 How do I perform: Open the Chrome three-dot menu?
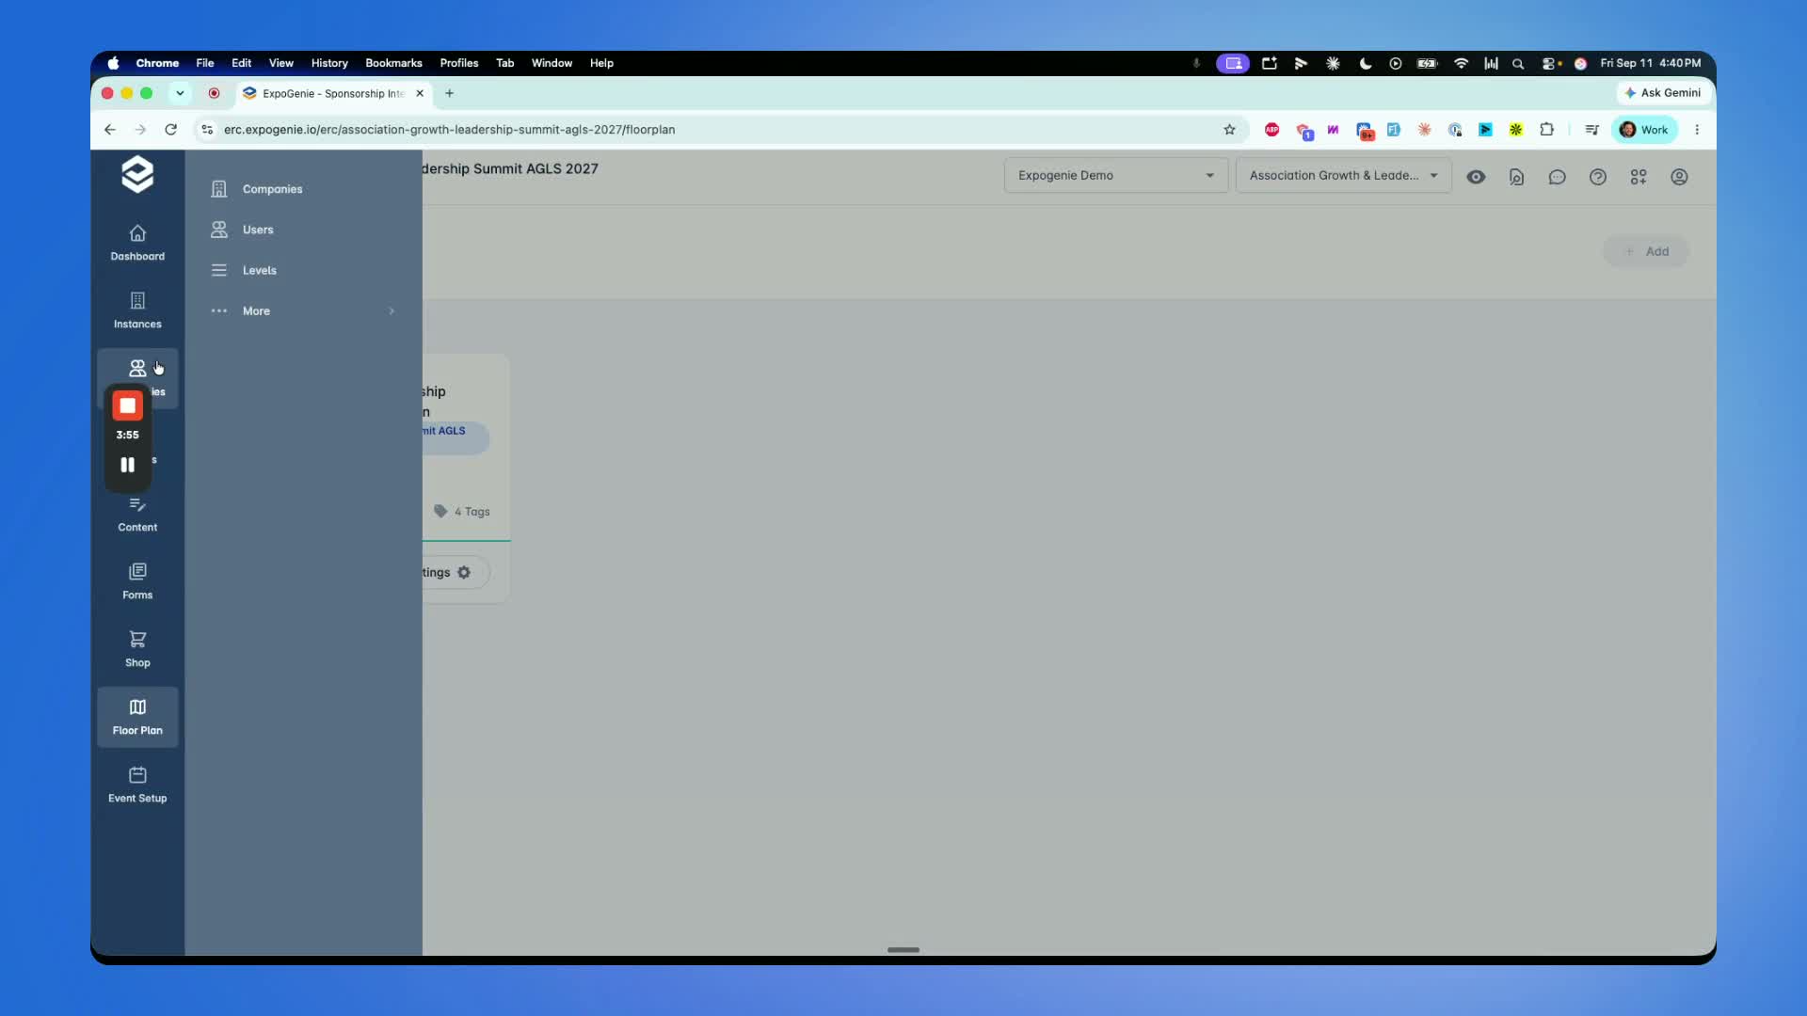point(1697,130)
